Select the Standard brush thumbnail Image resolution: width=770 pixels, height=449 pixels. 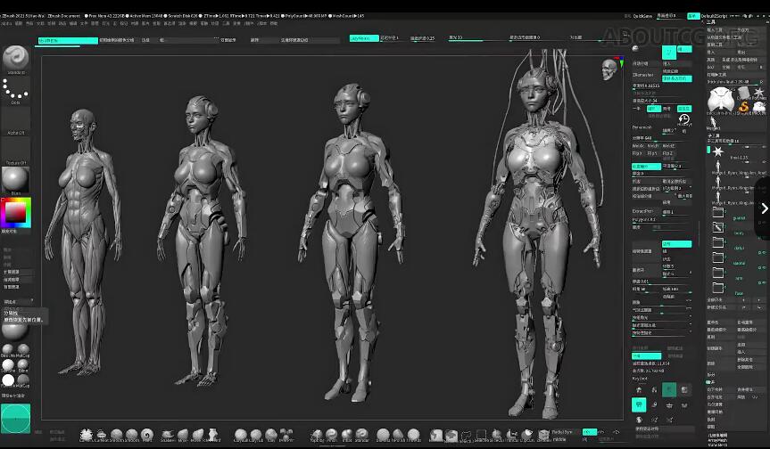point(15,58)
